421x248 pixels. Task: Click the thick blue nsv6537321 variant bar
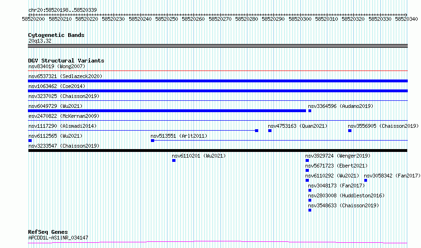tap(218, 81)
